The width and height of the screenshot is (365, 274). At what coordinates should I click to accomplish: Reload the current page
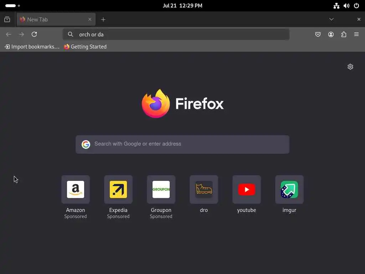coord(34,35)
